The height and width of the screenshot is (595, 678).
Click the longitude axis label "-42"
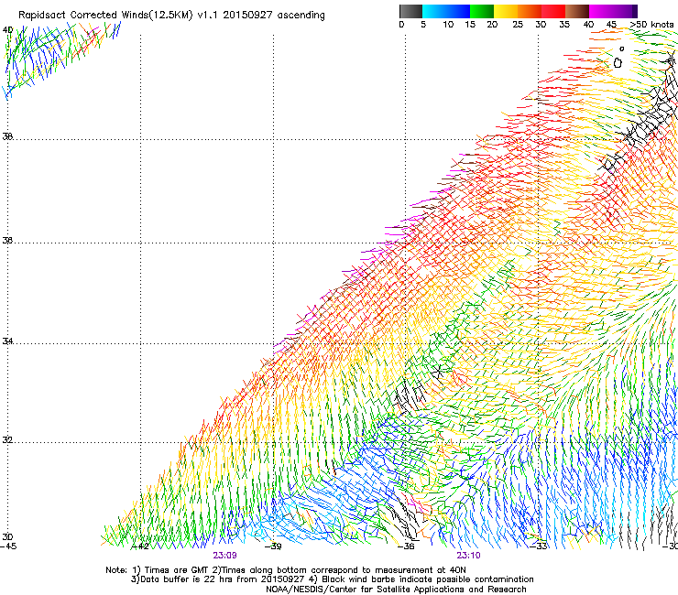point(140,546)
